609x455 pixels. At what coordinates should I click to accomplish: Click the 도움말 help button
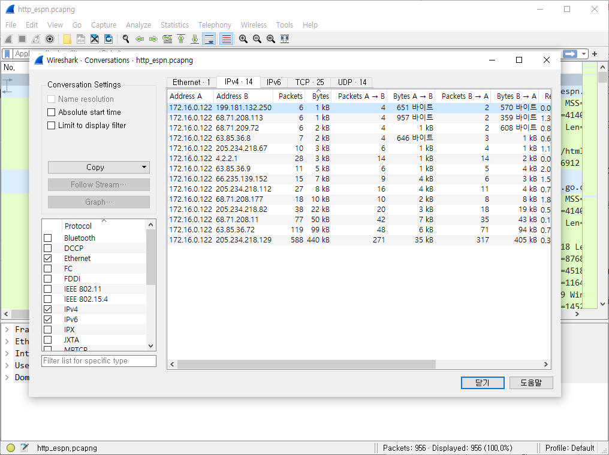(531, 383)
